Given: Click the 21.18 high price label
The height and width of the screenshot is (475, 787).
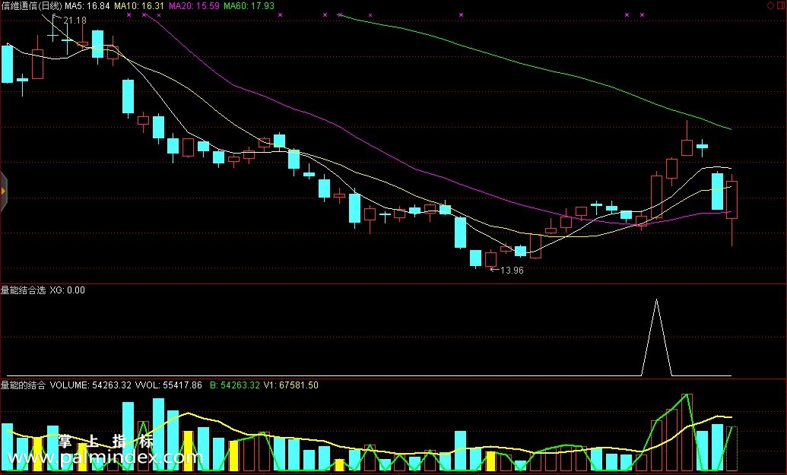Looking at the screenshot, I should pos(75,21).
